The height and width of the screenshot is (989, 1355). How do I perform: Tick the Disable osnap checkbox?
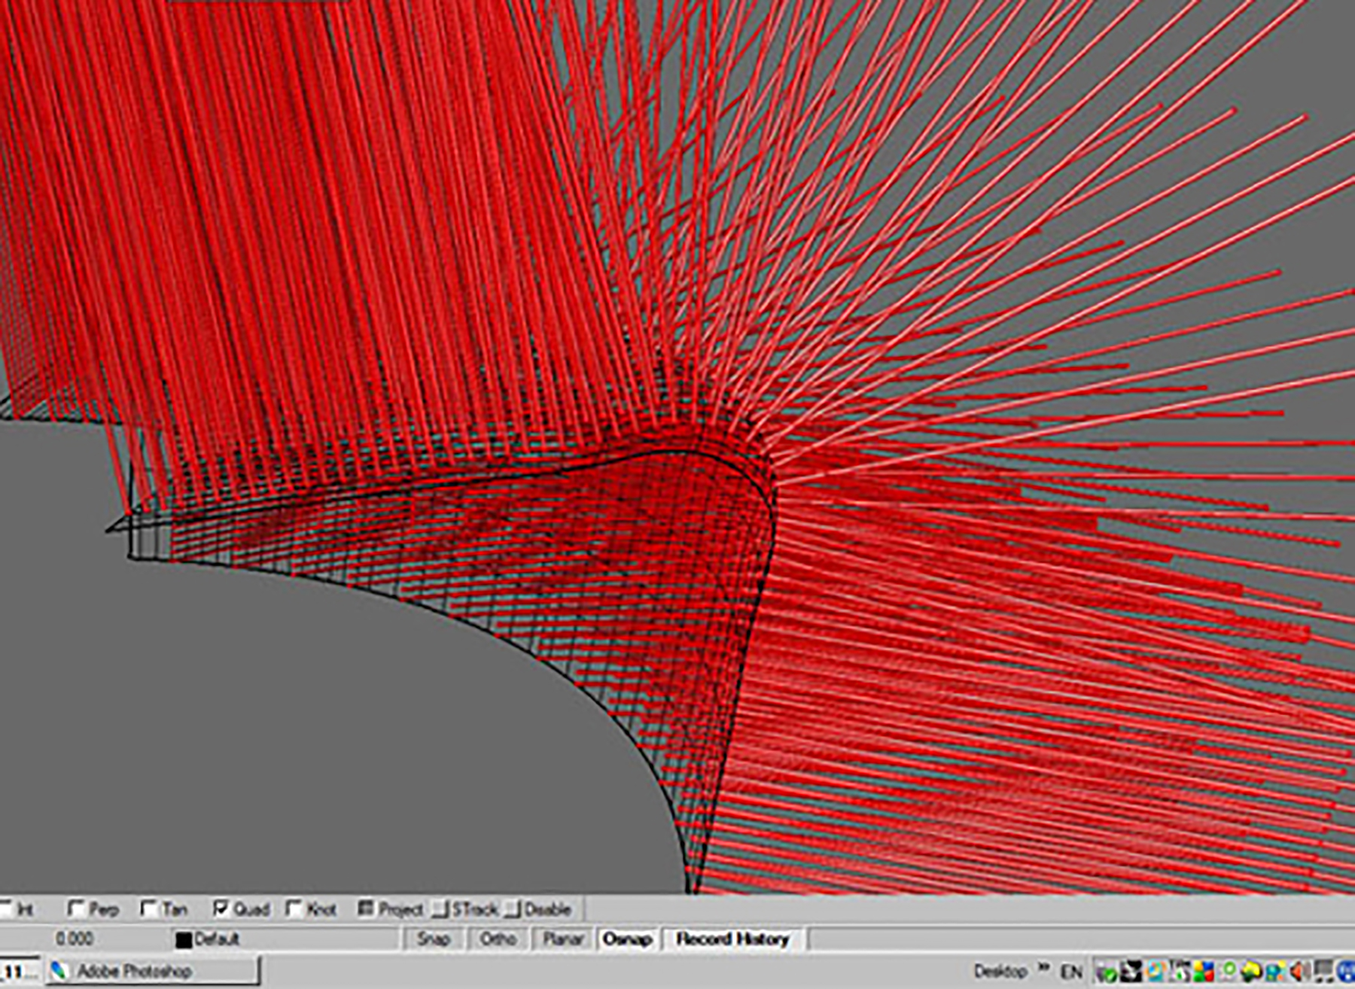(513, 909)
